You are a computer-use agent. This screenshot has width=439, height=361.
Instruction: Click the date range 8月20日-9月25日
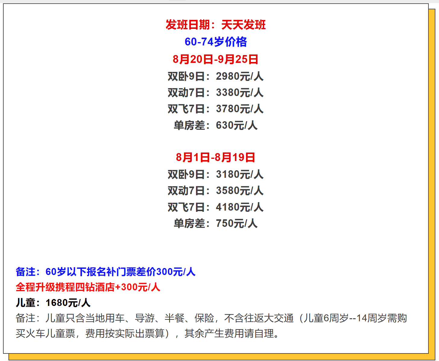click(216, 59)
